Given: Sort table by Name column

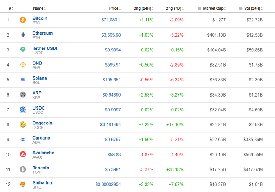Looking at the screenshot, I should pos(39,8).
